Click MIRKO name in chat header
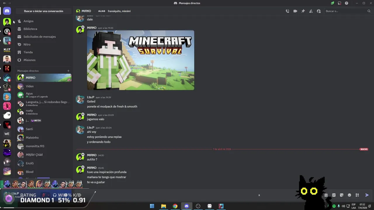Image resolution: width=374 pixels, height=210 pixels. coord(86,11)
